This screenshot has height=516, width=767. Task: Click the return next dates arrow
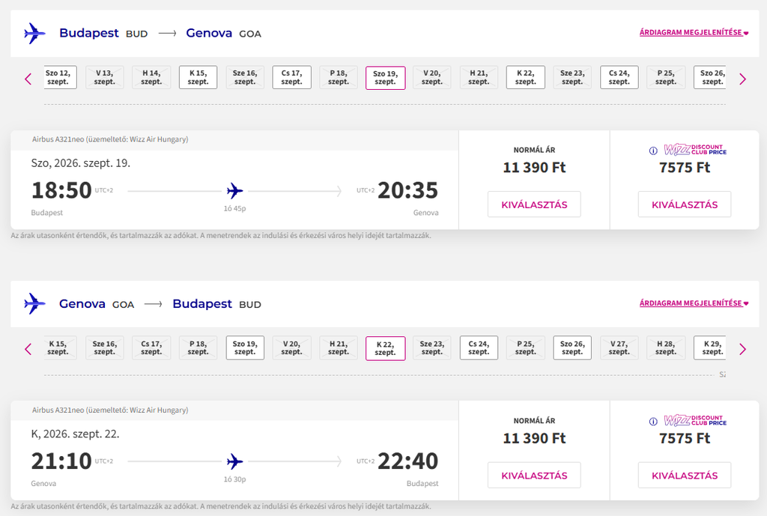(x=742, y=349)
